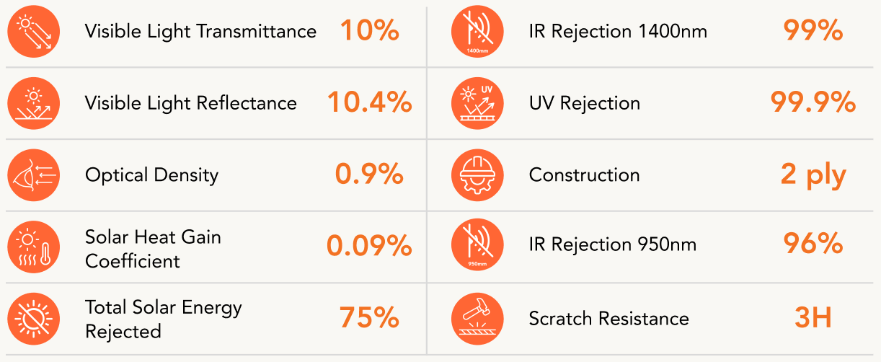This screenshot has width=881, height=362.
Task: Click the 2 ply construction value
Action: pos(813,175)
